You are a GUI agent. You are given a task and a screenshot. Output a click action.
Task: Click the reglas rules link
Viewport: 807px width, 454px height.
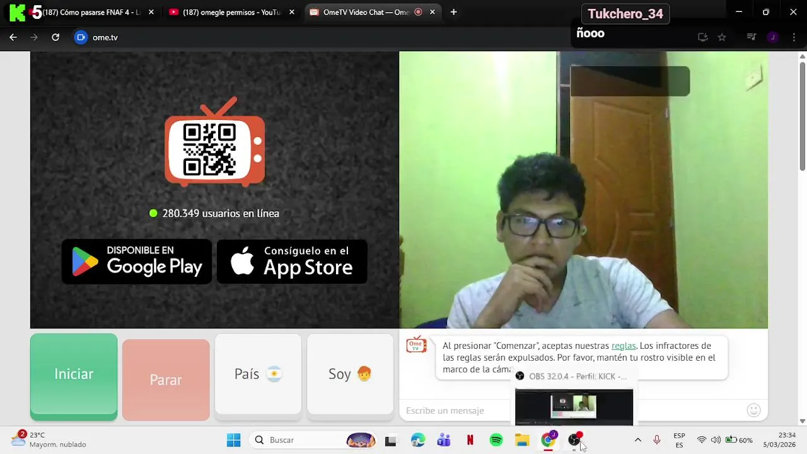(624, 346)
